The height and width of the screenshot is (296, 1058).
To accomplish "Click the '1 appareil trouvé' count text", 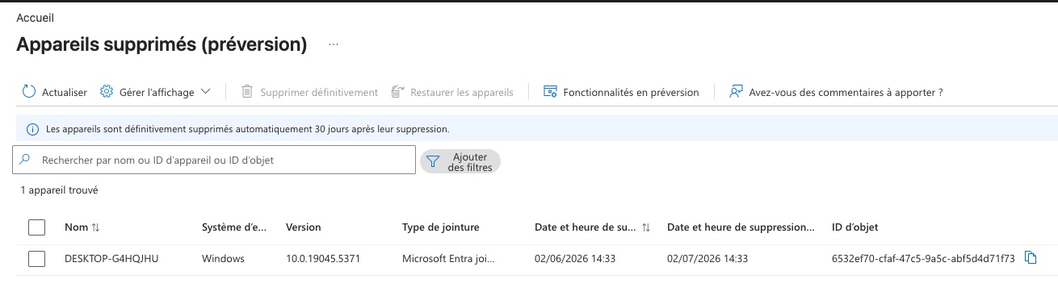I will [59, 190].
